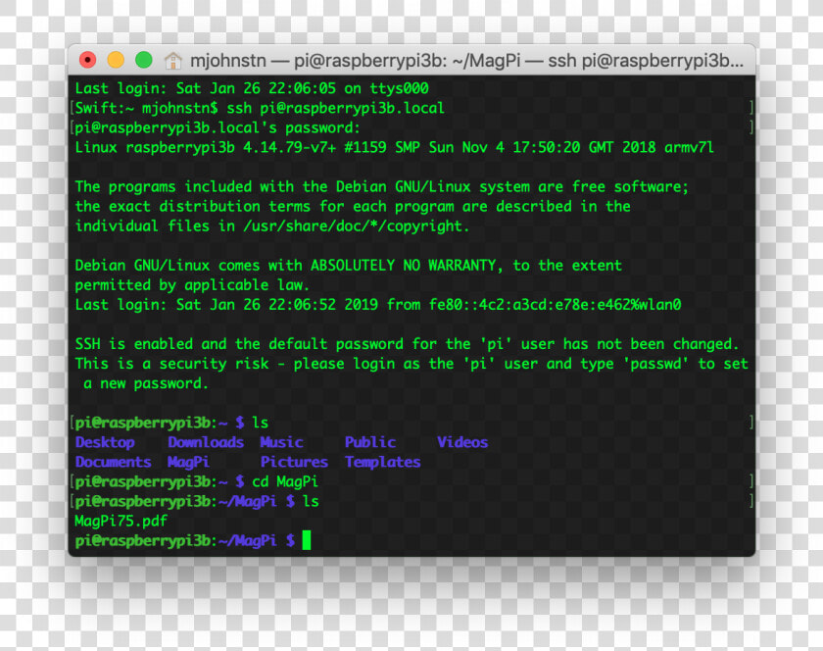
Task: Select the 'Templates' folder name
Action: pyautogui.click(x=383, y=463)
